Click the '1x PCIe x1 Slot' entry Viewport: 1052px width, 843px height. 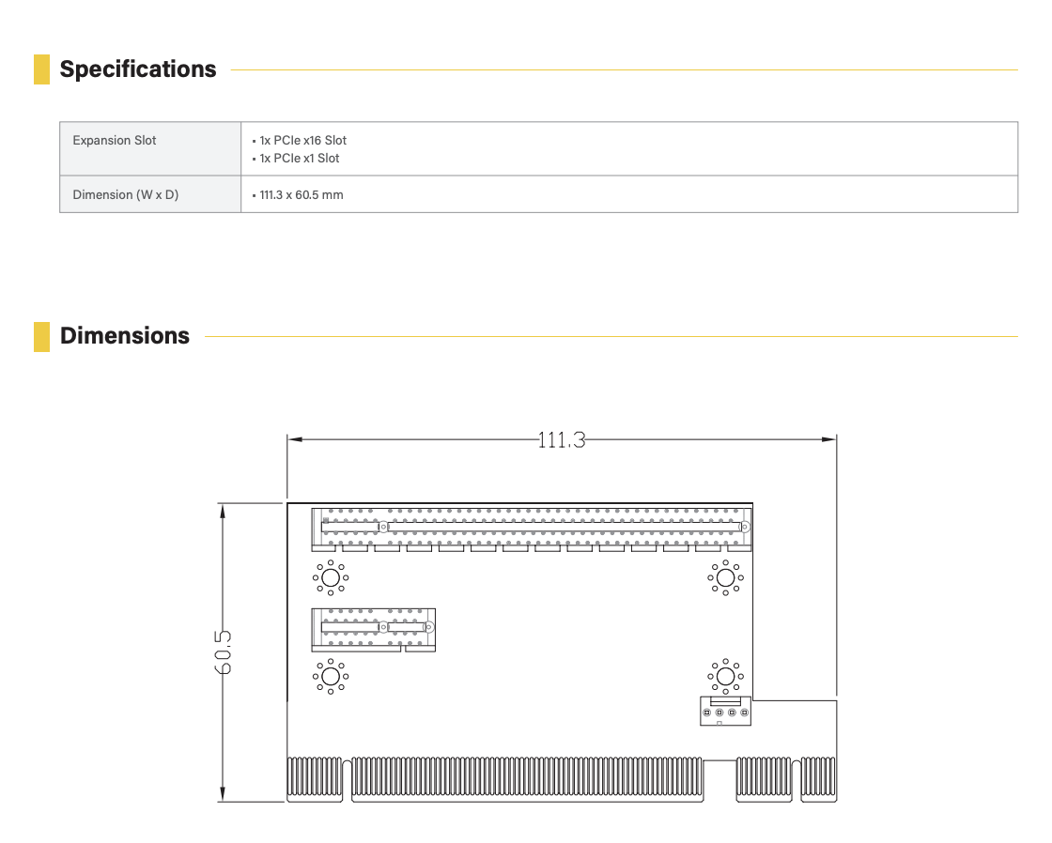[x=299, y=159]
